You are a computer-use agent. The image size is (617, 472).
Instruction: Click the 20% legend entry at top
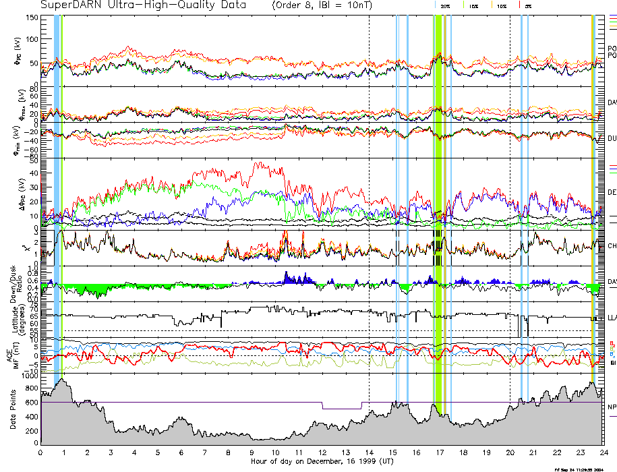(x=445, y=5)
